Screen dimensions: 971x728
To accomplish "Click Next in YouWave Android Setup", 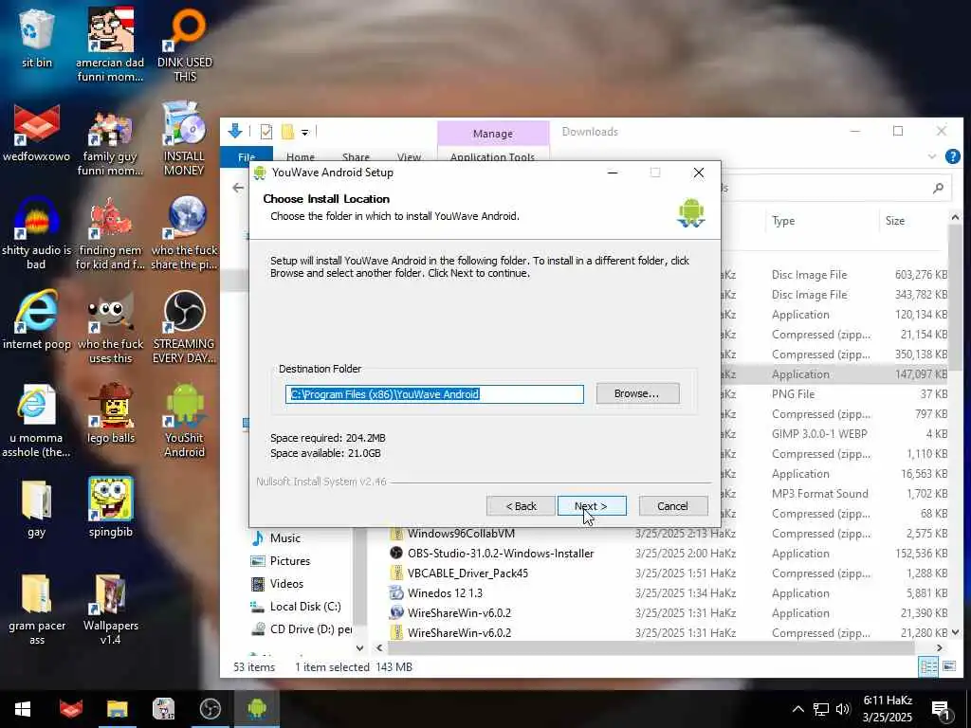I will tap(592, 506).
